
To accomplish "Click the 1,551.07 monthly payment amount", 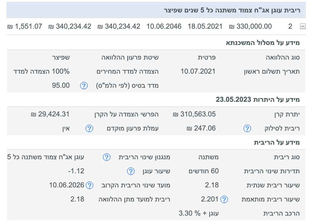I will click(x=25, y=27).
